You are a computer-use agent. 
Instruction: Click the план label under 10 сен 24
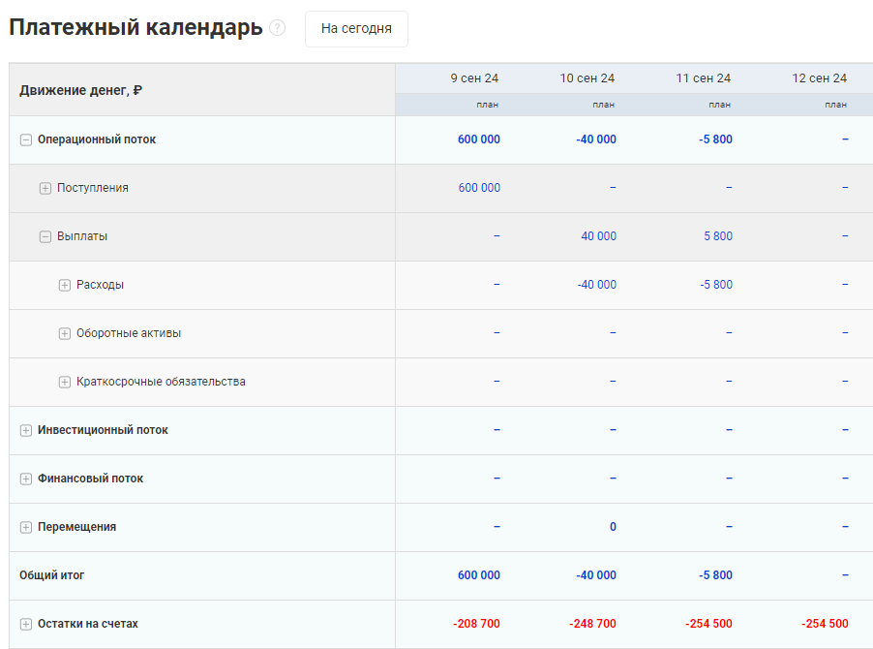[x=602, y=104]
